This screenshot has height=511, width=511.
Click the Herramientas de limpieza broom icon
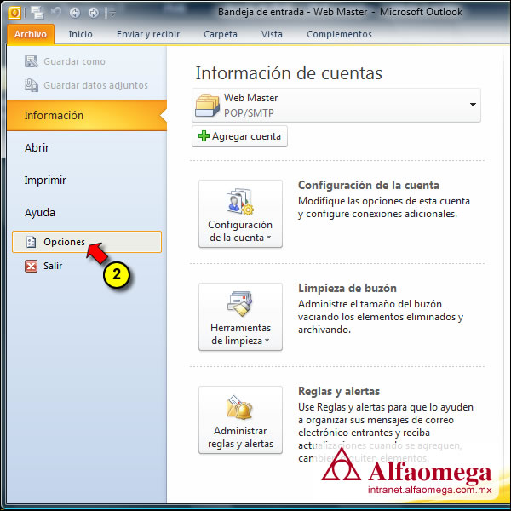[x=240, y=304]
